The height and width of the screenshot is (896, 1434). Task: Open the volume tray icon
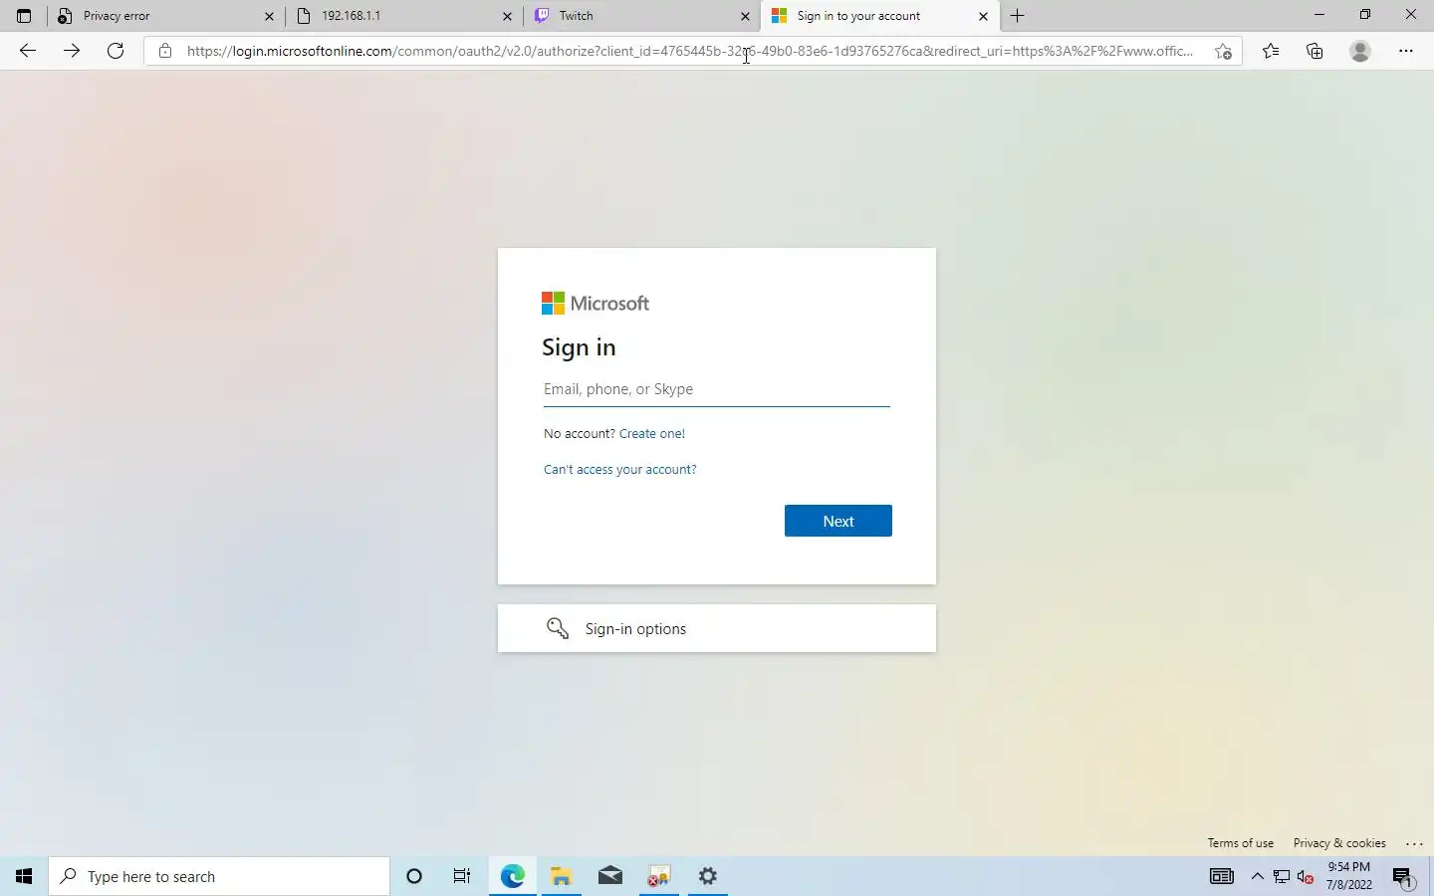pos(1306,877)
